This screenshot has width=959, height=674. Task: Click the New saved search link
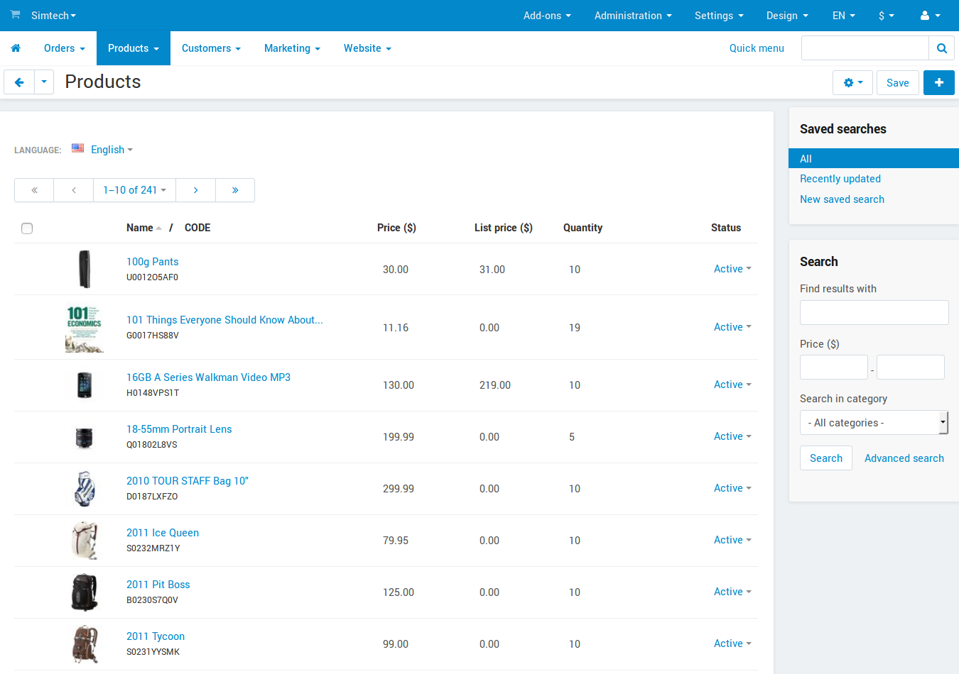(x=842, y=199)
